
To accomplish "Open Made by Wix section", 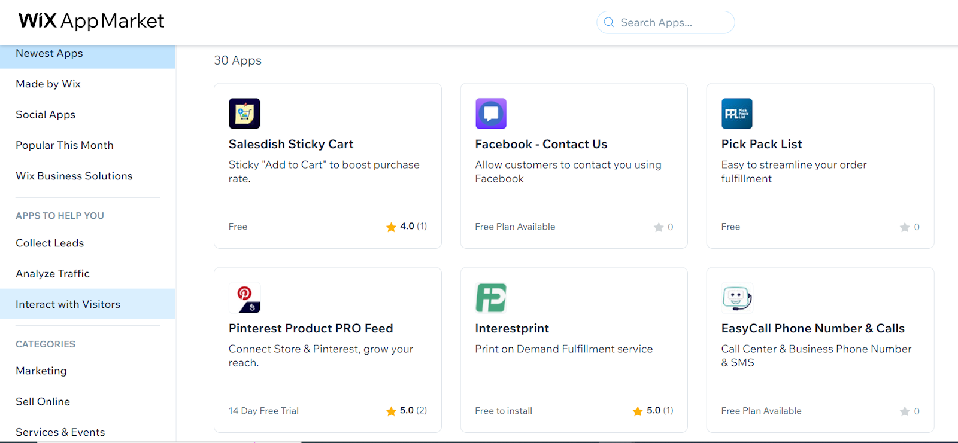I will point(48,84).
